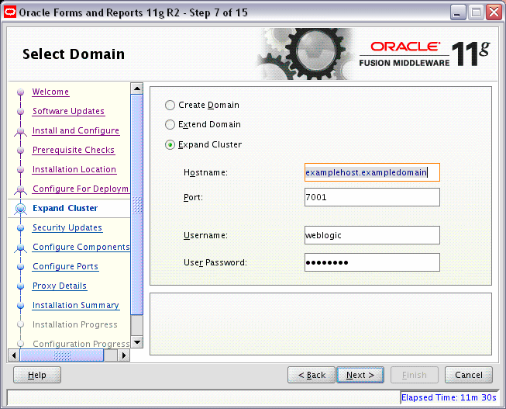Select the Create Domain radio button
This screenshot has height=409, width=506.
[170, 105]
